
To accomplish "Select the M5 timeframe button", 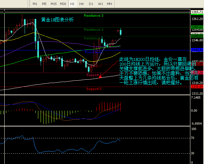I will [44, 4].
